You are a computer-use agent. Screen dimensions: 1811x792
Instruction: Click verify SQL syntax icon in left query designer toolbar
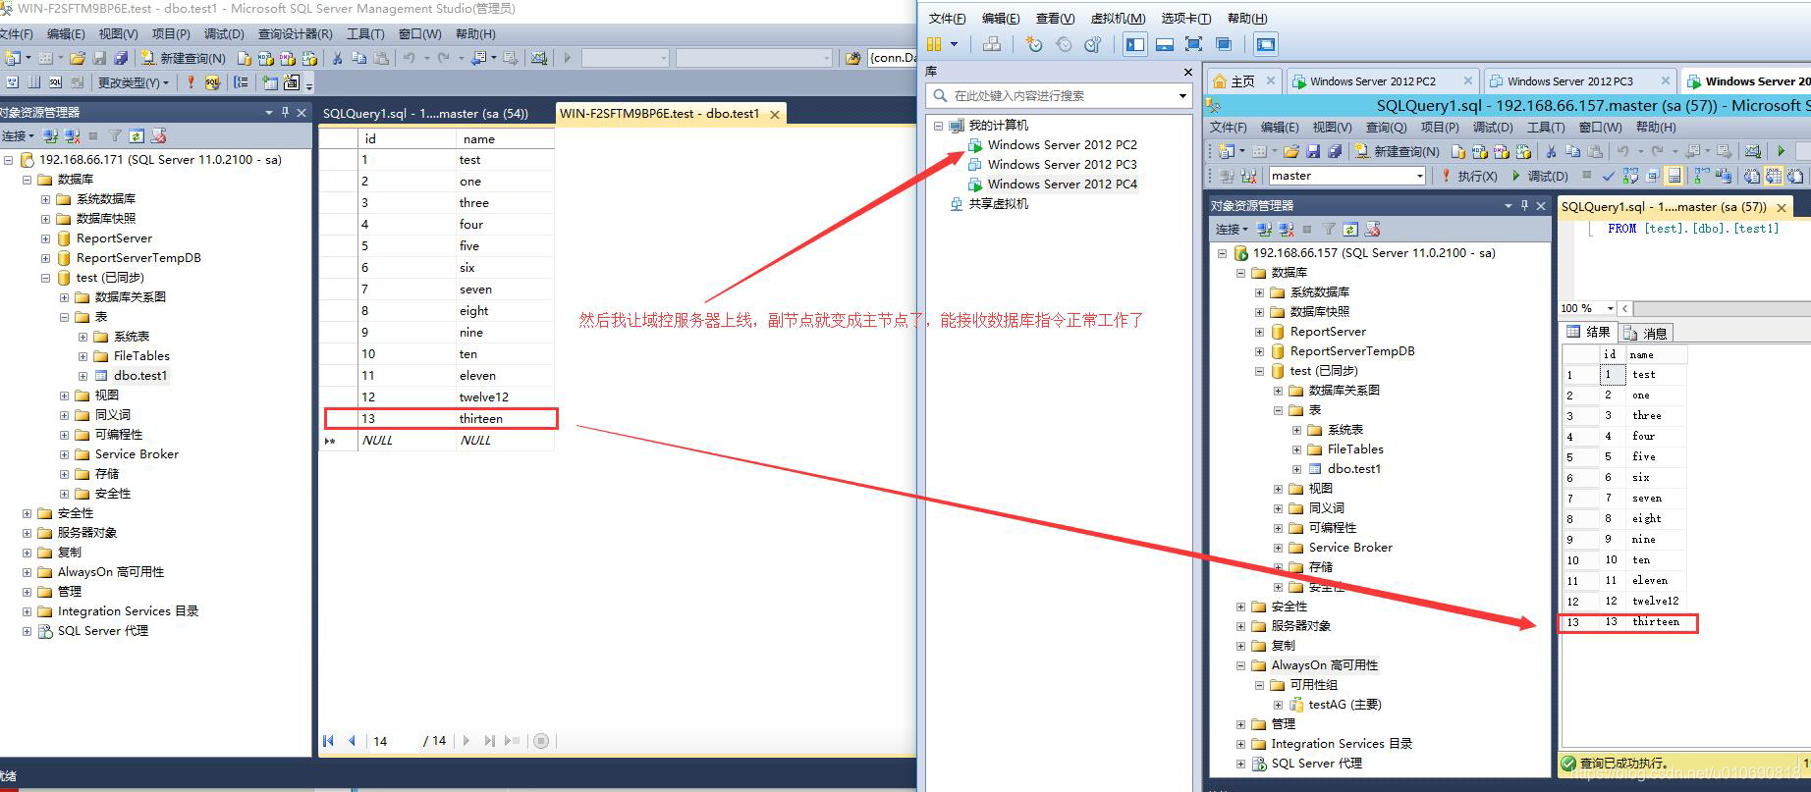(212, 82)
